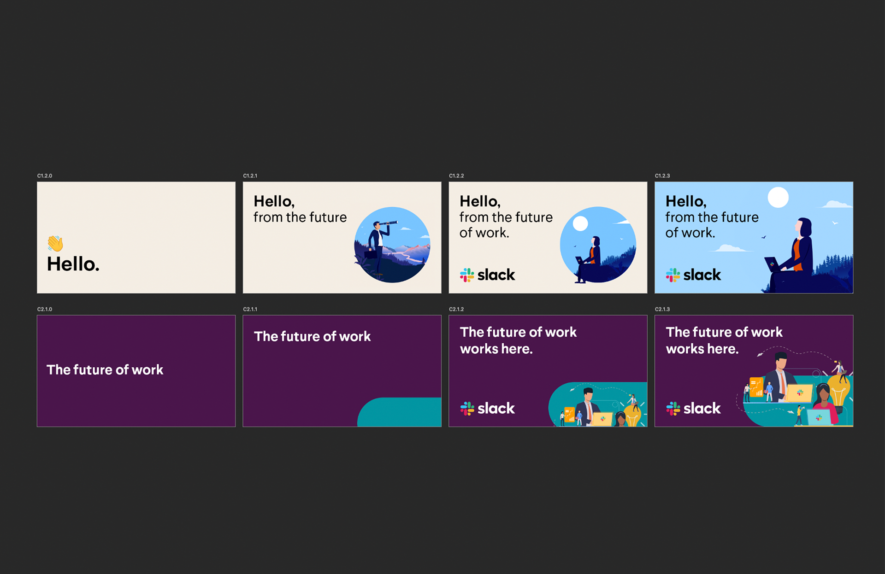Click 'from the future' text in frame C1.2.1
This screenshot has height=574, width=885.
(x=300, y=217)
